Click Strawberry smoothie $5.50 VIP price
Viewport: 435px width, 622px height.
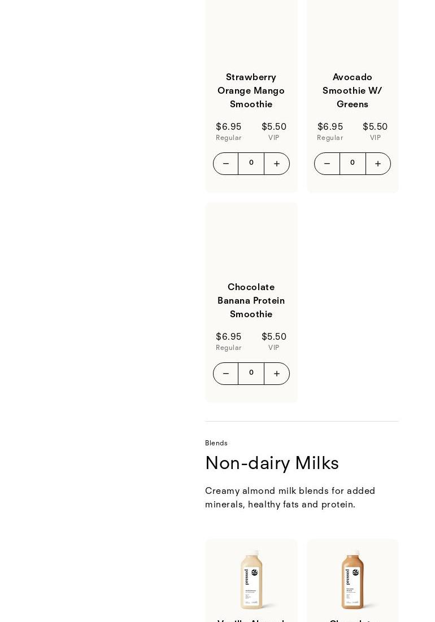(274, 127)
